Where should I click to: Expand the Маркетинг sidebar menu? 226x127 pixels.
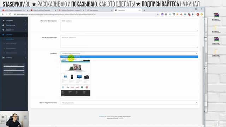(x=14, y=30)
